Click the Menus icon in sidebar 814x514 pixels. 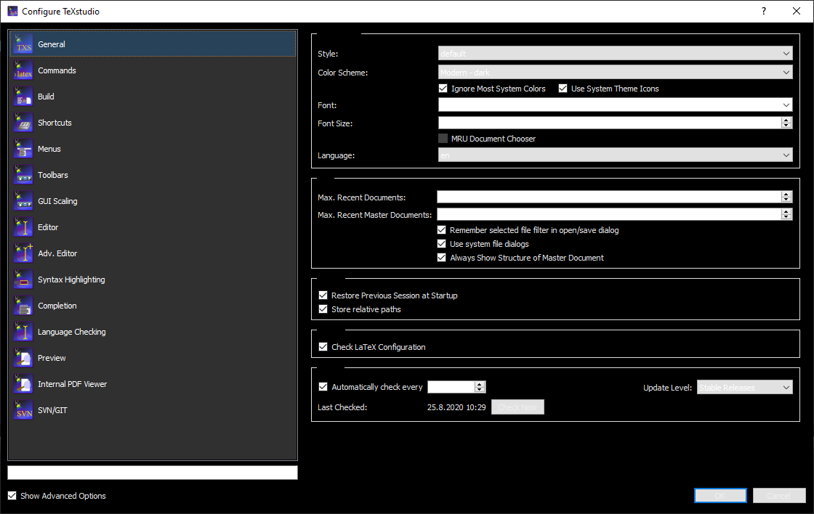(x=23, y=149)
